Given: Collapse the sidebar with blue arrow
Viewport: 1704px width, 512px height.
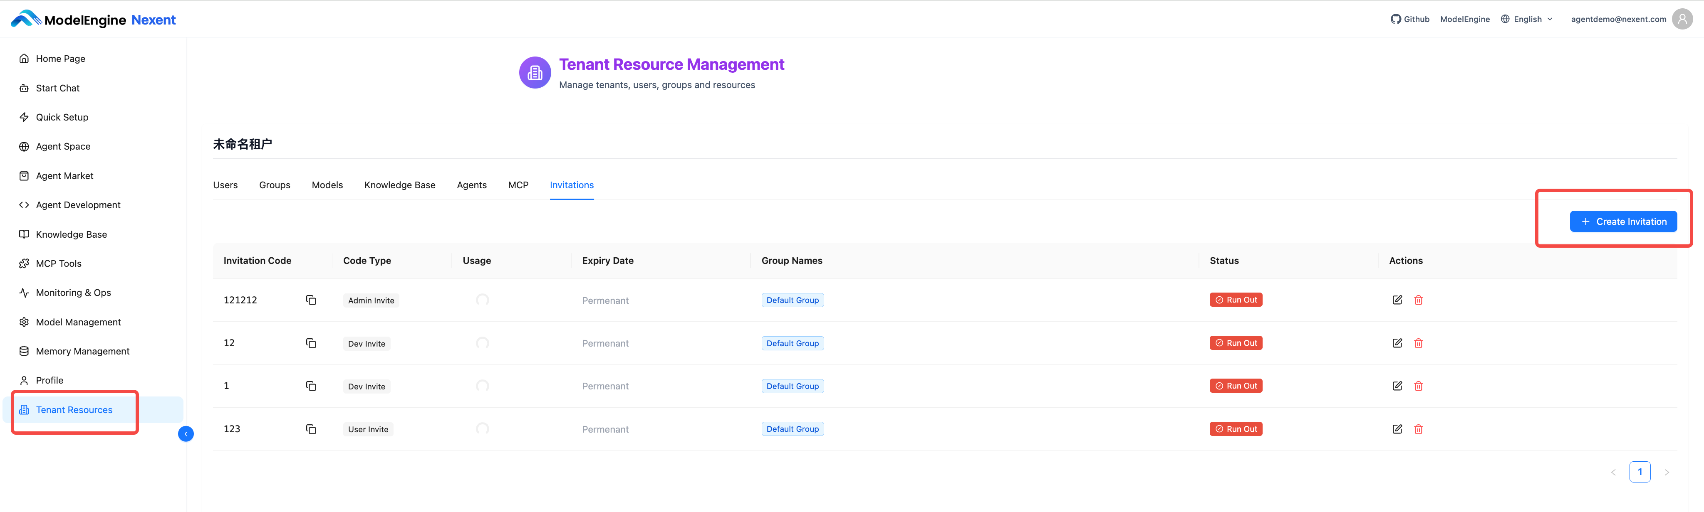Looking at the screenshot, I should pyautogui.click(x=186, y=434).
